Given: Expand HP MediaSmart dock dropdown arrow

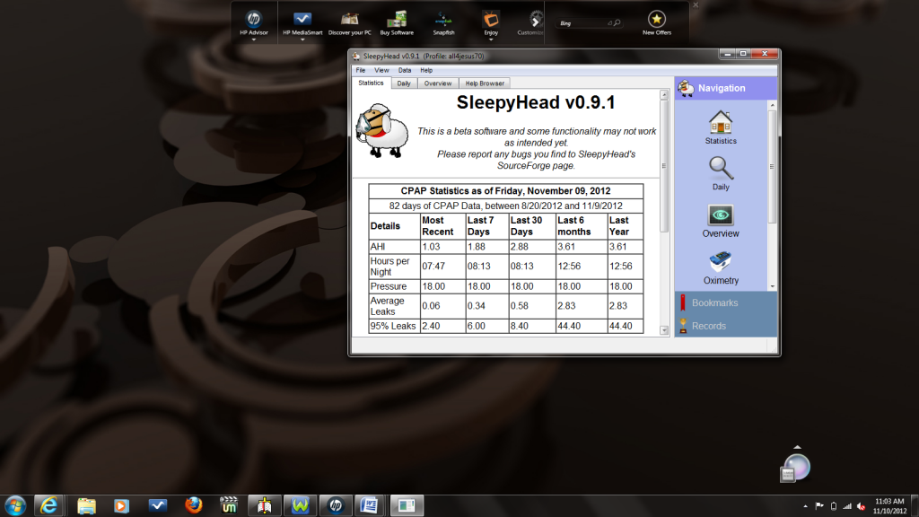Looking at the screenshot, I should tap(302, 39).
